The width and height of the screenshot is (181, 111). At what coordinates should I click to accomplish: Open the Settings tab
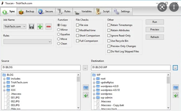click(x=122, y=11)
